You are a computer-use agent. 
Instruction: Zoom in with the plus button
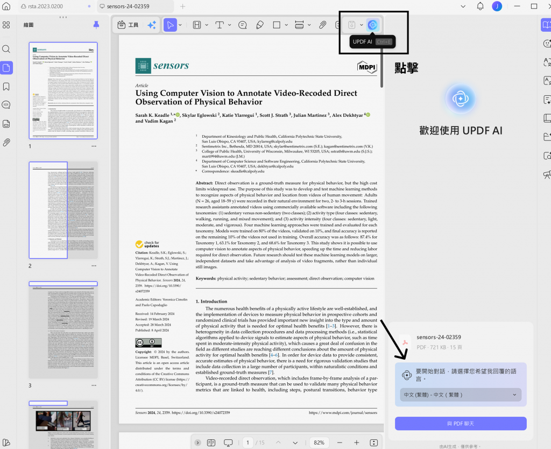(356, 443)
